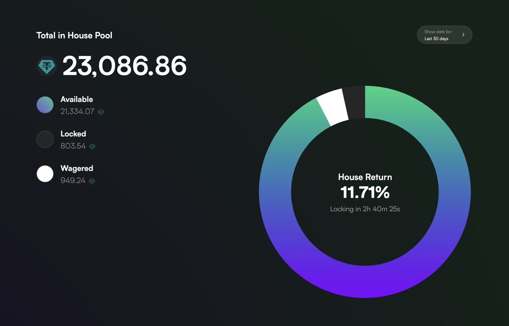Click the small token icon next to 803.54
Screen dimensions: 509x326
click(92, 146)
